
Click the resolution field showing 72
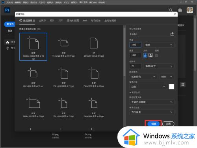click(135, 66)
